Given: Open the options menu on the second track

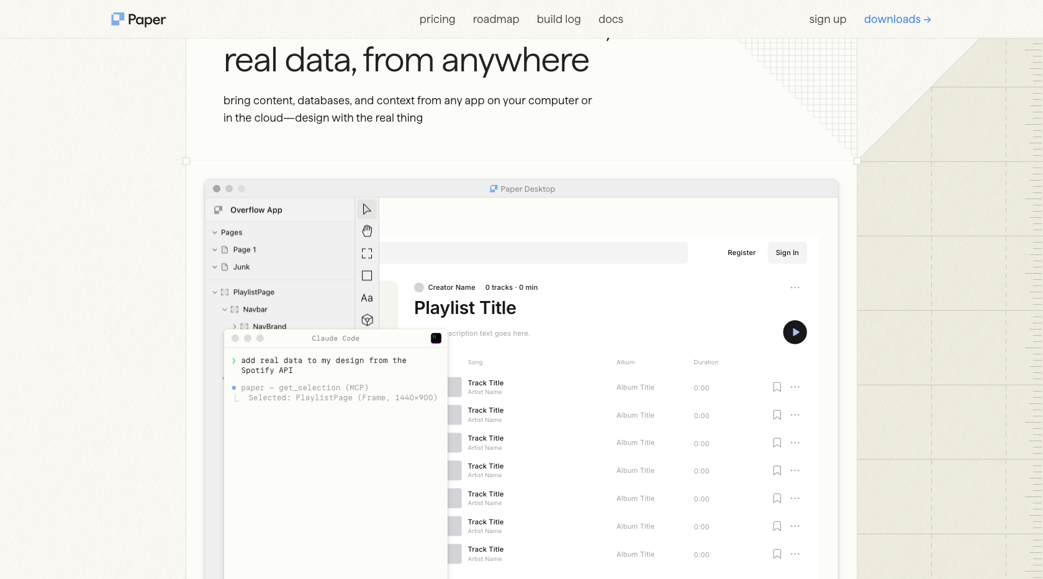Looking at the screenshot, I should pos(795,415).
